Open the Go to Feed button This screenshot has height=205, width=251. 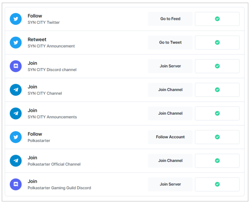click(x=170, y=19)
